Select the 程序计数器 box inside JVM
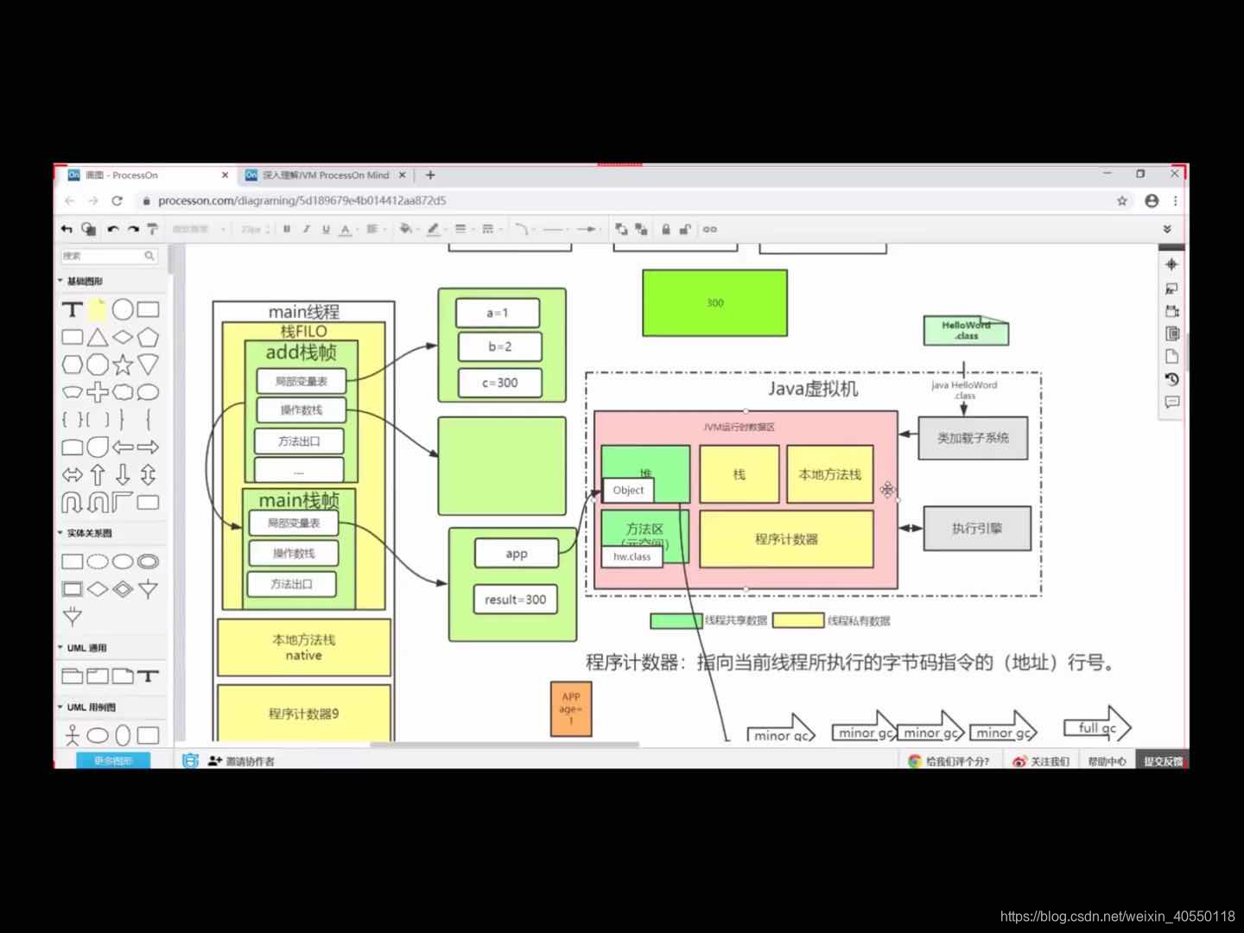Image resolution: width=1244 pixels, height=933 pixels. coord(786,538)
